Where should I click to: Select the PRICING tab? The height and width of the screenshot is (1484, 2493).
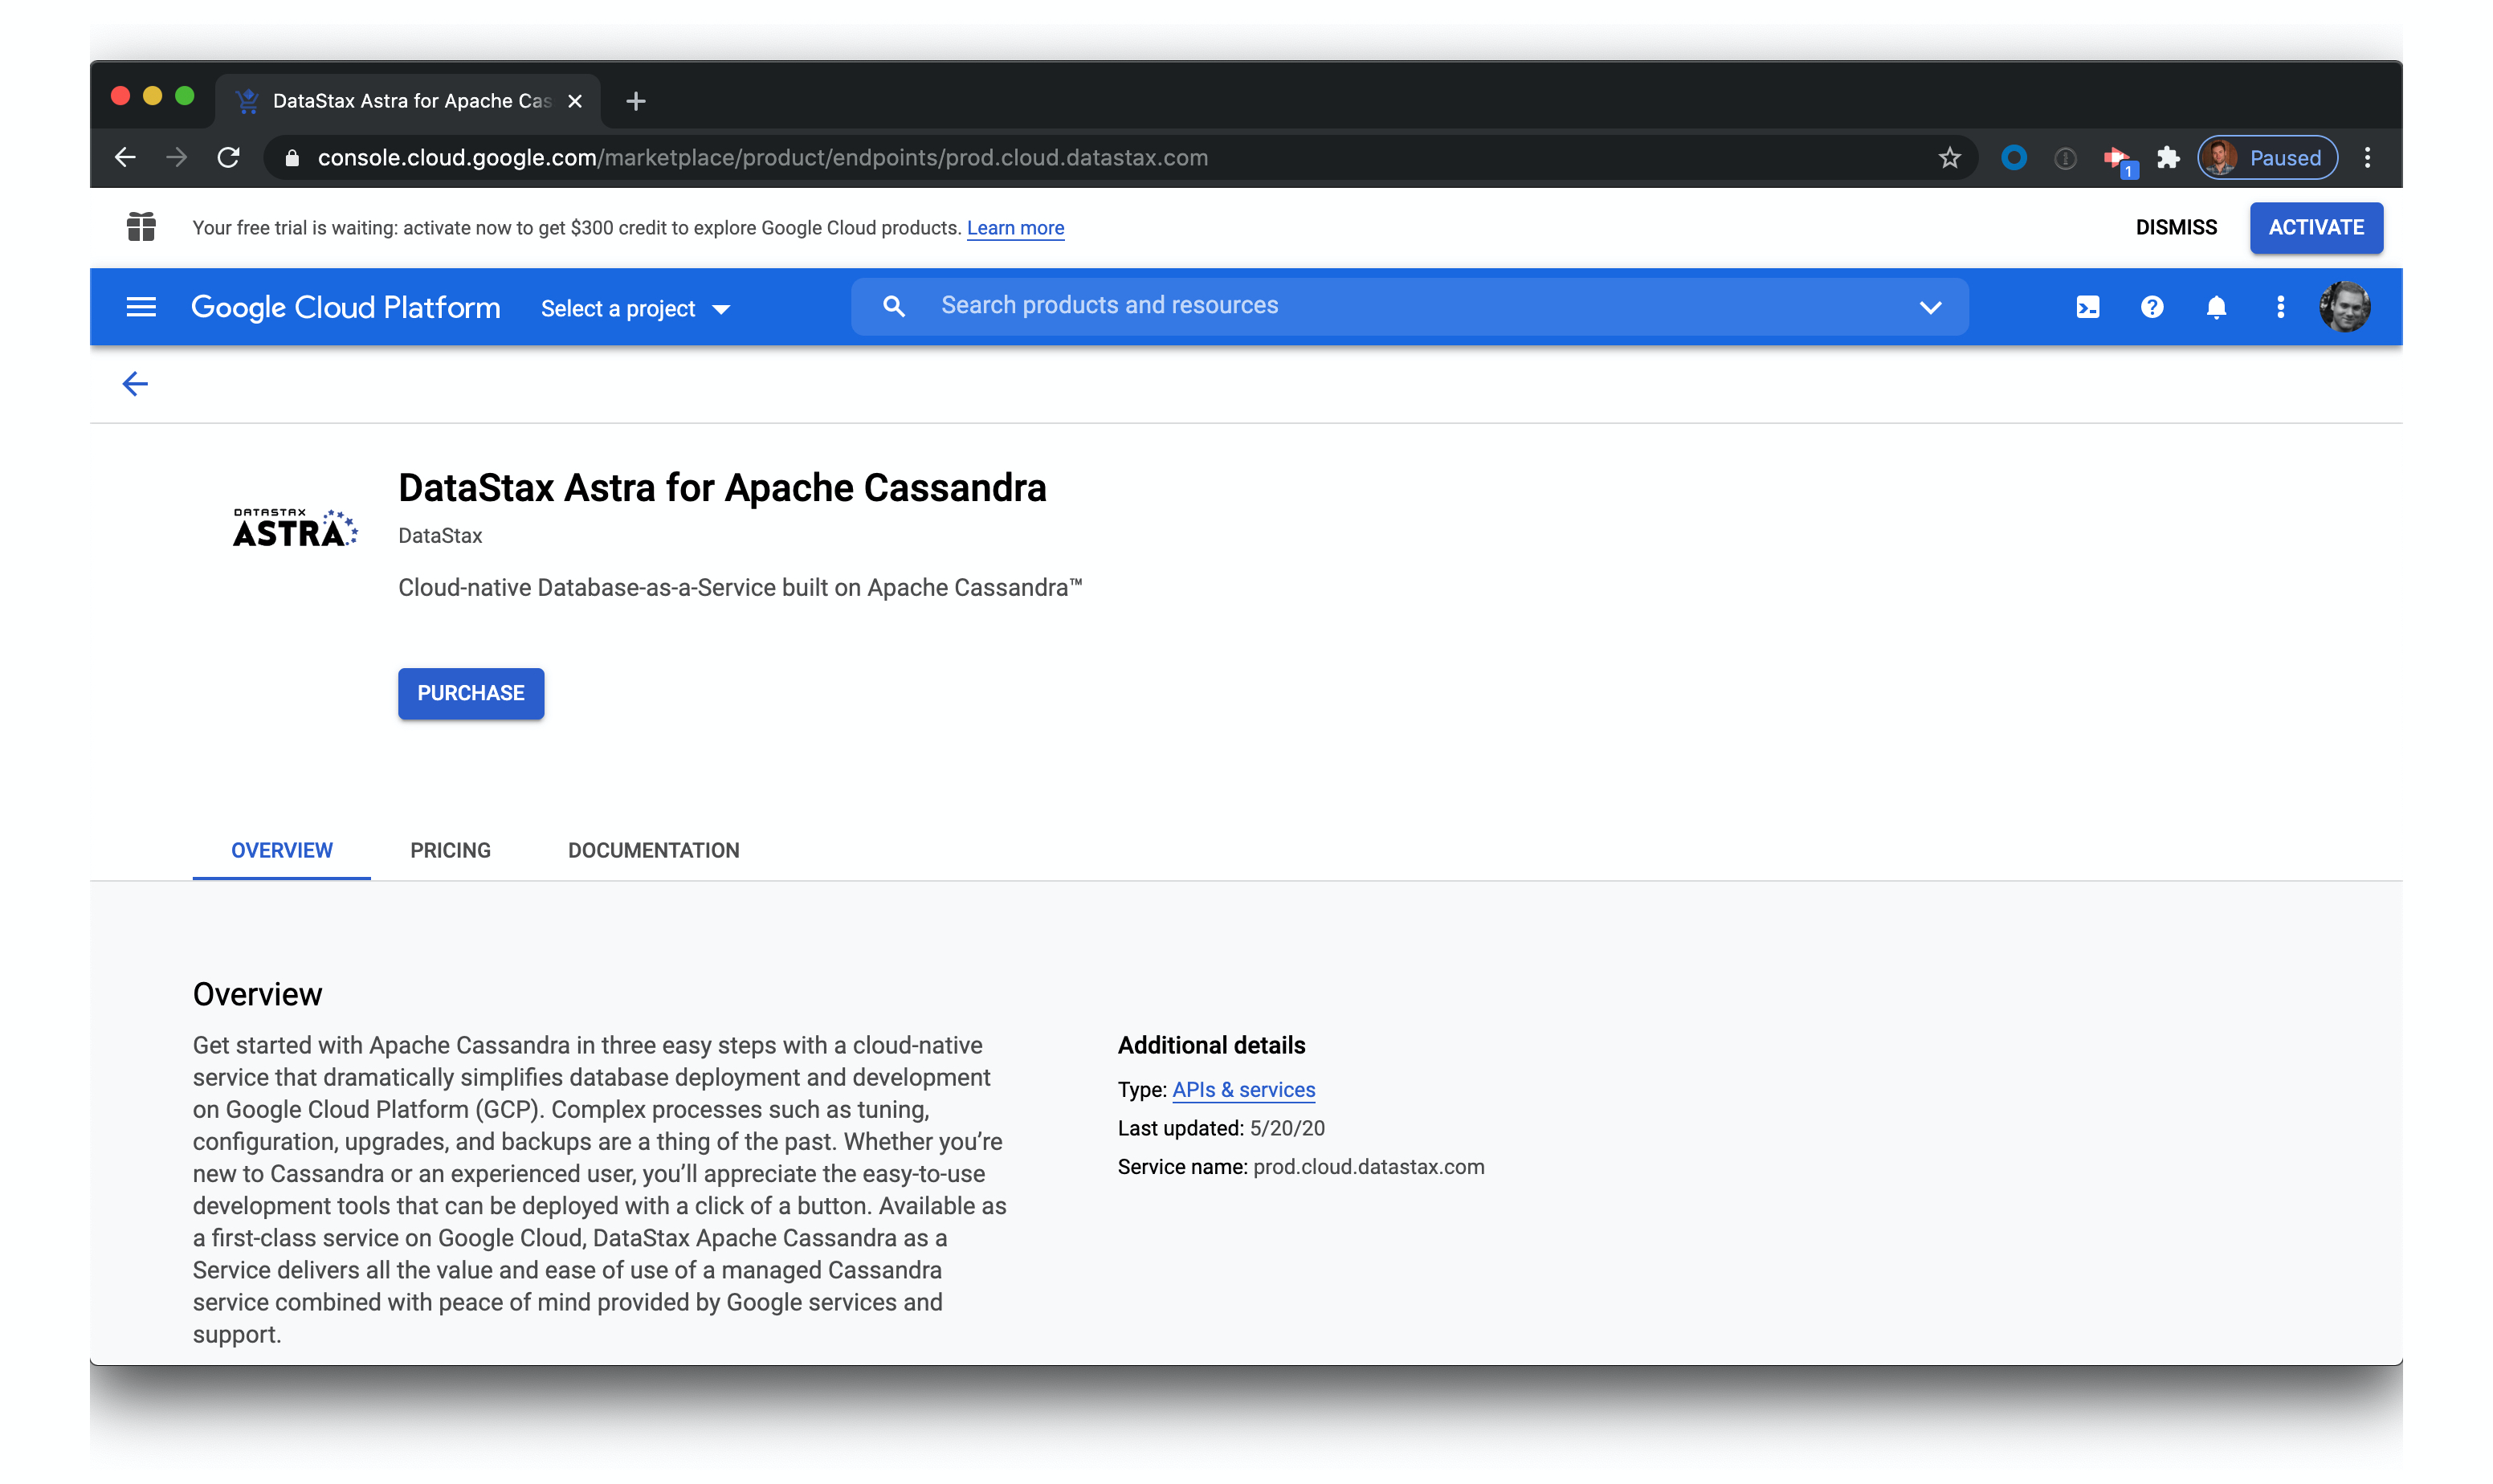pos(449,850)
